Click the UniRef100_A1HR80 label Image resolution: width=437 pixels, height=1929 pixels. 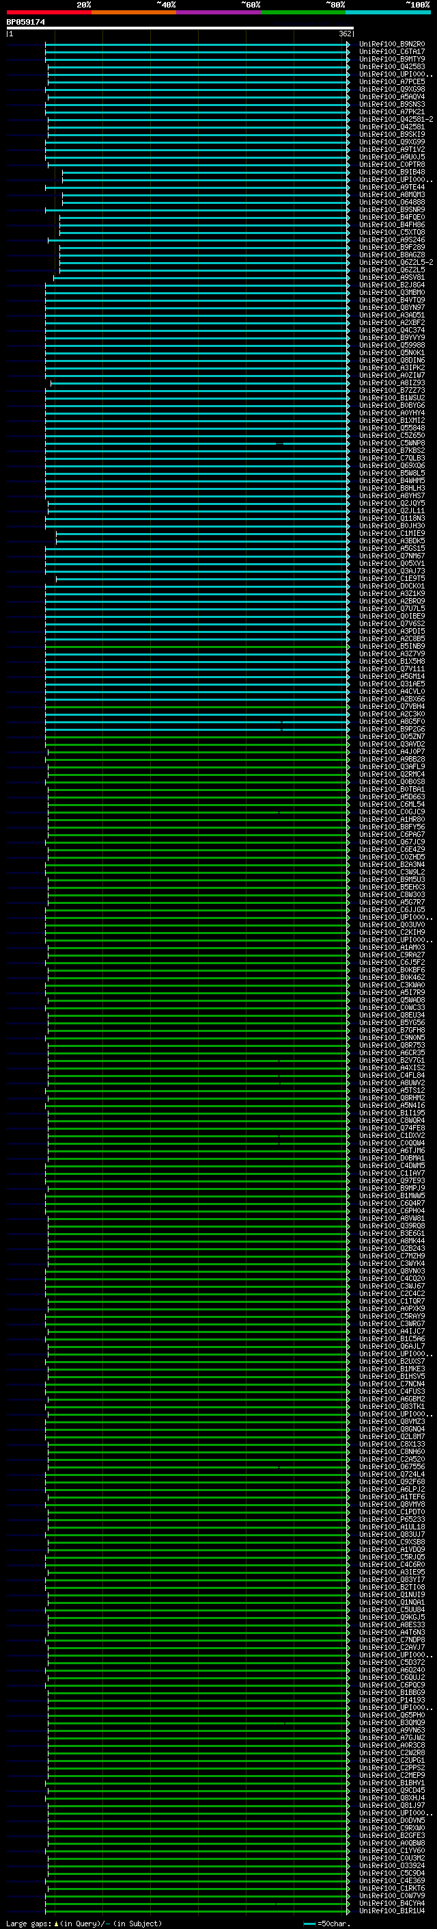391,819
